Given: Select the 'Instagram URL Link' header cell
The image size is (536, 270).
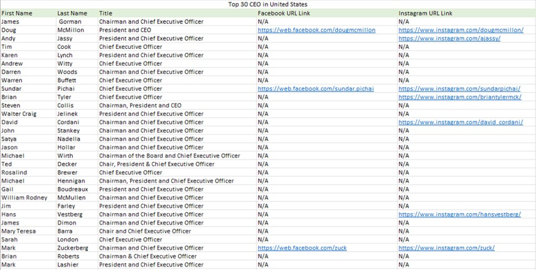Looking at the screenshot, I should pyautogui.click(x=425, y=13).
